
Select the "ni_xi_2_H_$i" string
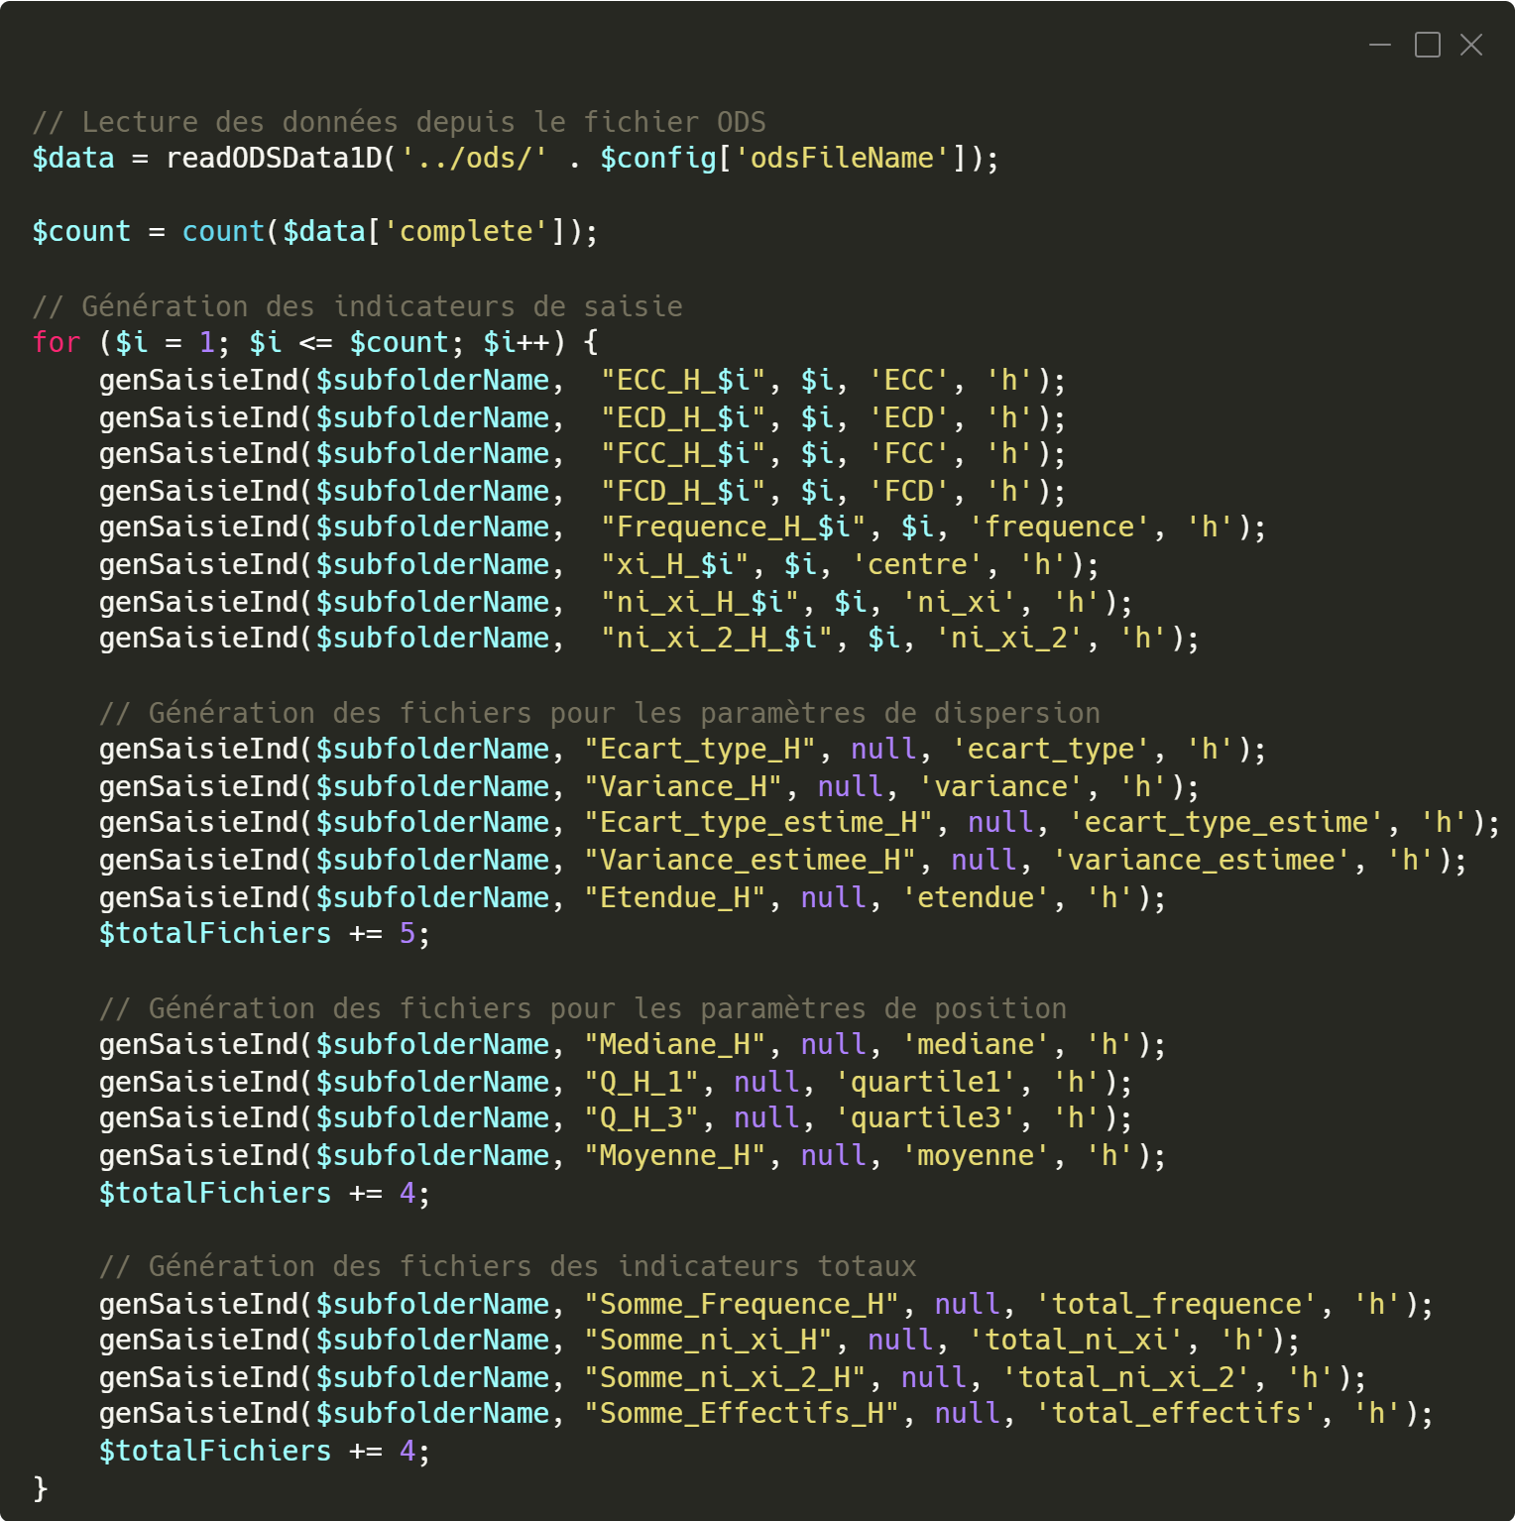point(717,639)
